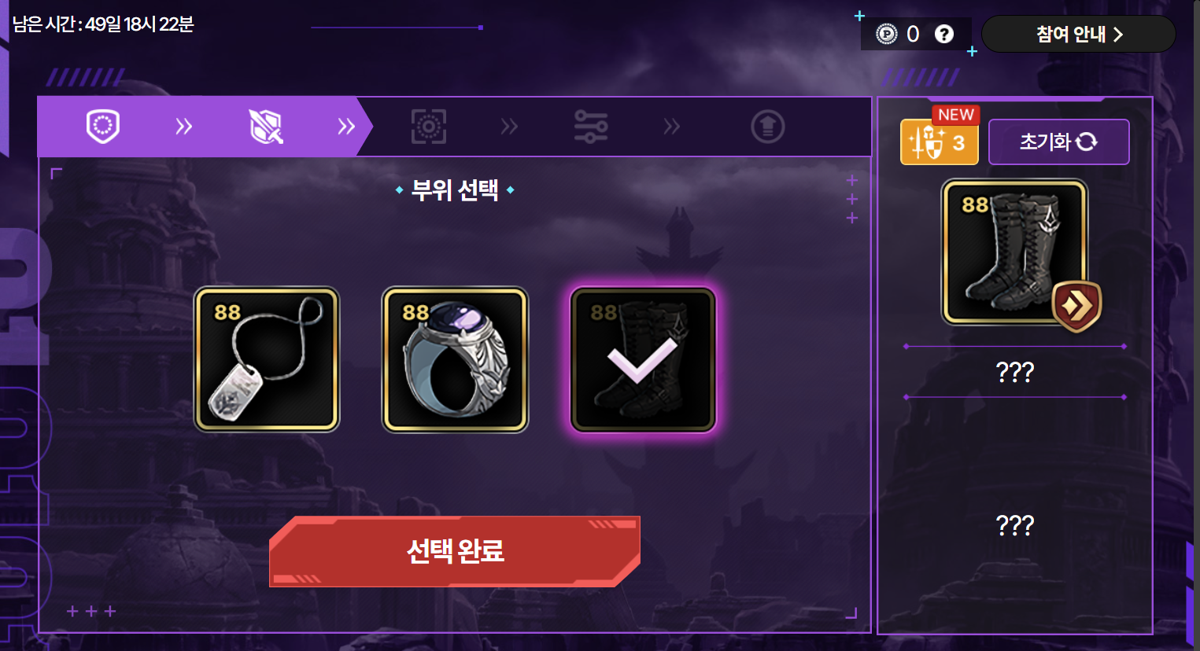
Task: Go to the shield emblem step
Action: pyautogui.click(x=103, y=126)
